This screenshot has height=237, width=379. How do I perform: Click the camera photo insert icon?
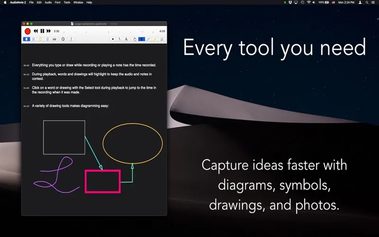[162, 39]
